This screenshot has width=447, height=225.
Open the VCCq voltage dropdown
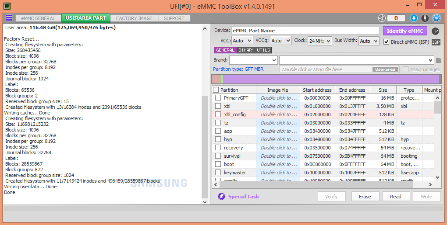pyautogui.click(x=281, y=41)
